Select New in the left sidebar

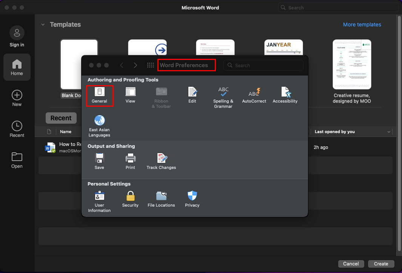pos(17,98)
